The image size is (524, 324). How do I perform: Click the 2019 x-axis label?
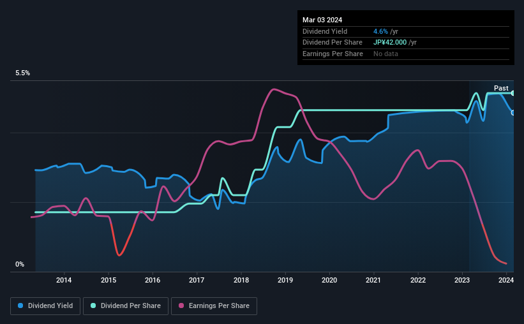tap(285, 280)
